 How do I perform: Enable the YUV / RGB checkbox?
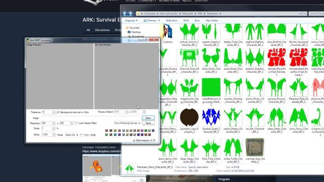click(82, 135)
